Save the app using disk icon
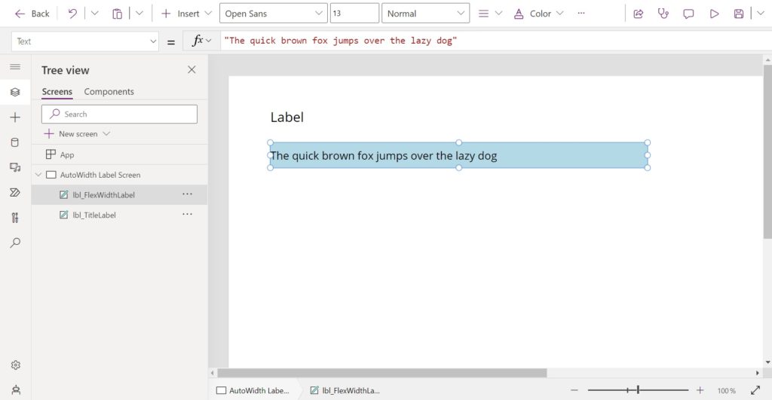 pyautogui.click(x=739, y=14)
